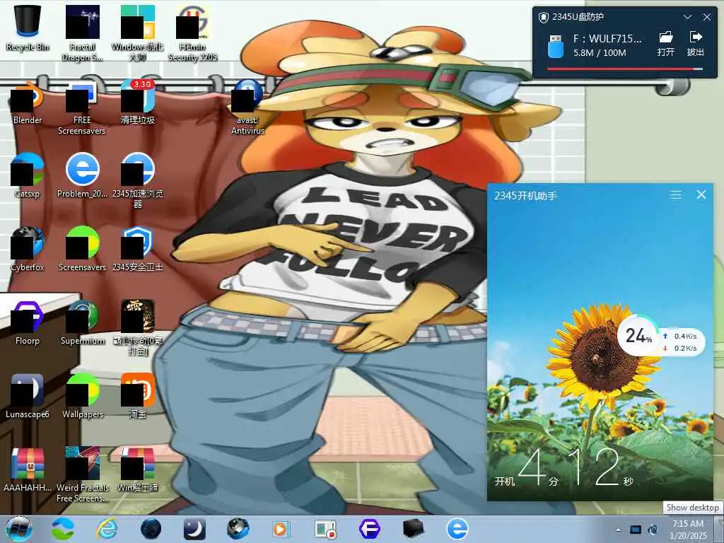Click the monitor icon in system tray

pos(636,530)
